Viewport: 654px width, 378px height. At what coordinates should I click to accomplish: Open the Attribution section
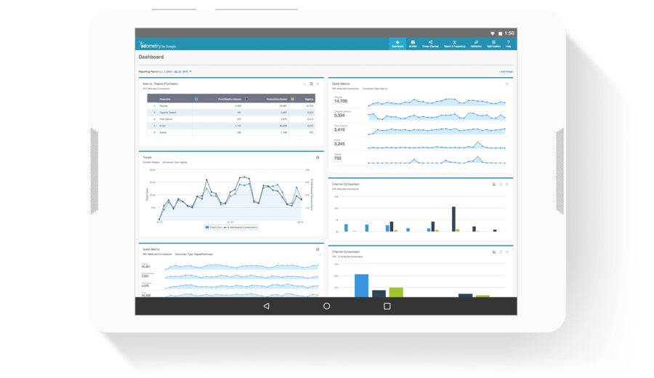476,44
